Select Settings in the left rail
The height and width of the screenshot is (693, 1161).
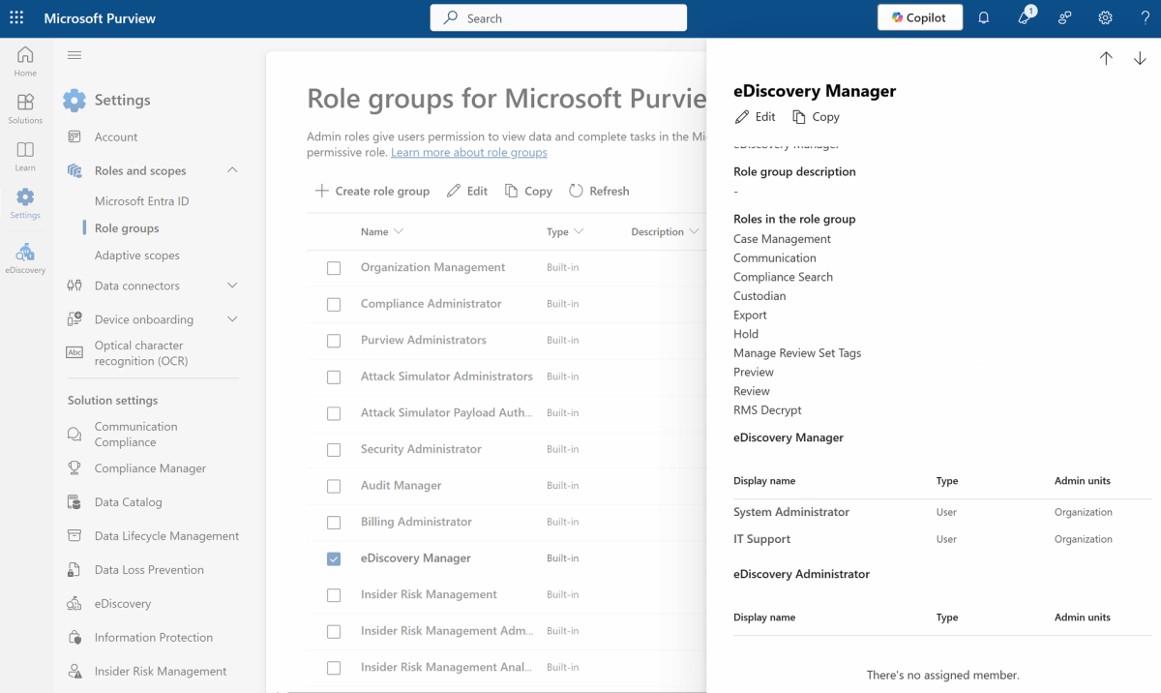(x=25, y=203)
